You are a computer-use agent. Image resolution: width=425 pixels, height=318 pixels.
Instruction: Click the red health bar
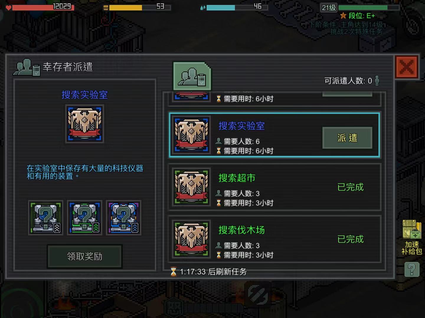click(x=43, y=7)
